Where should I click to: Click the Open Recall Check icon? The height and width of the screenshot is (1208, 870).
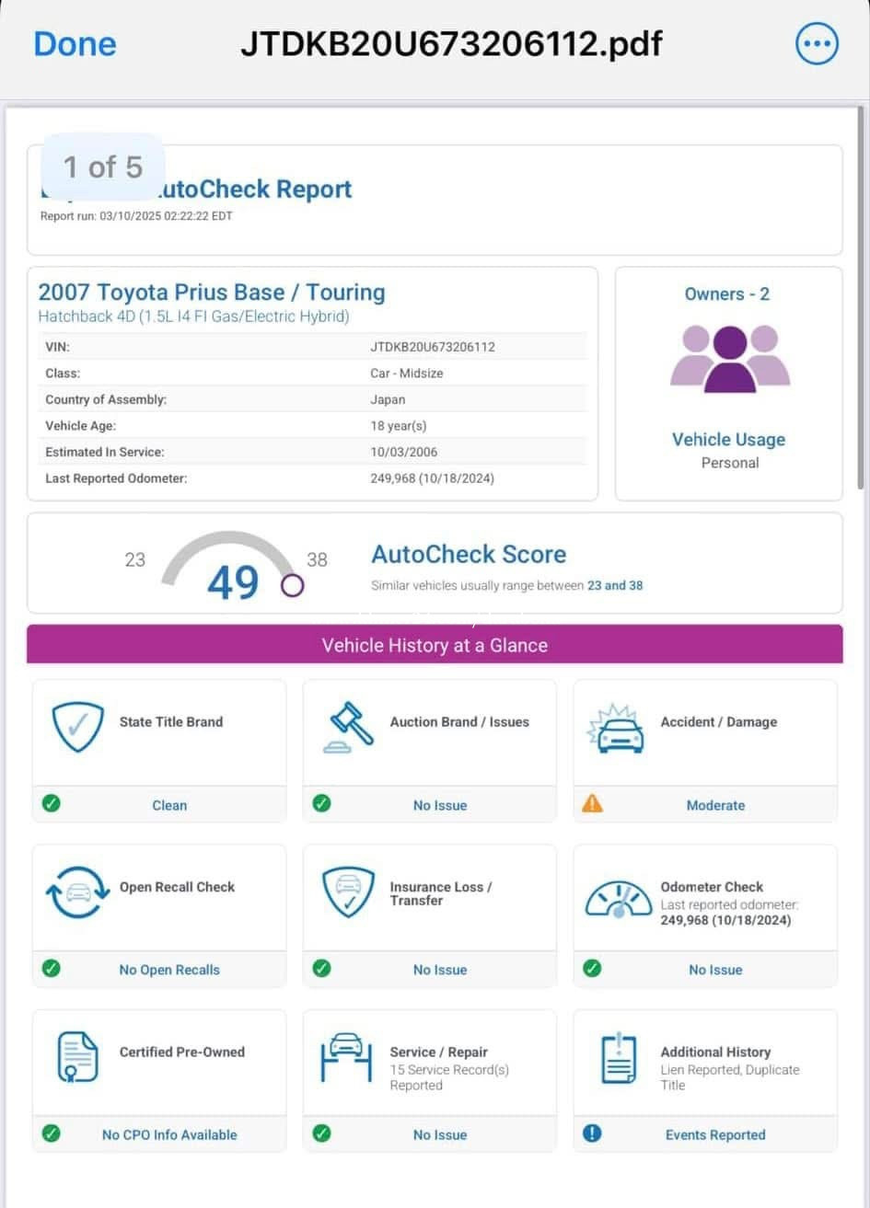(78, 892)
